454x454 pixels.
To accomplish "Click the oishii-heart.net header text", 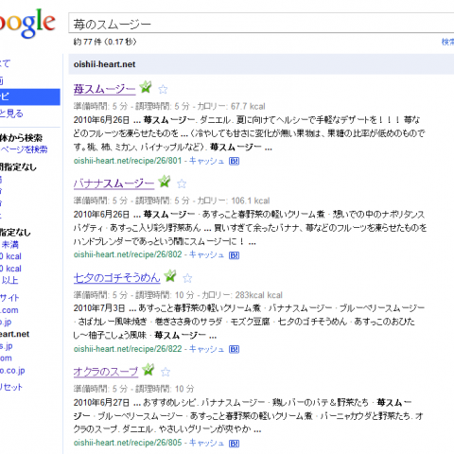I will pos(104,64).
